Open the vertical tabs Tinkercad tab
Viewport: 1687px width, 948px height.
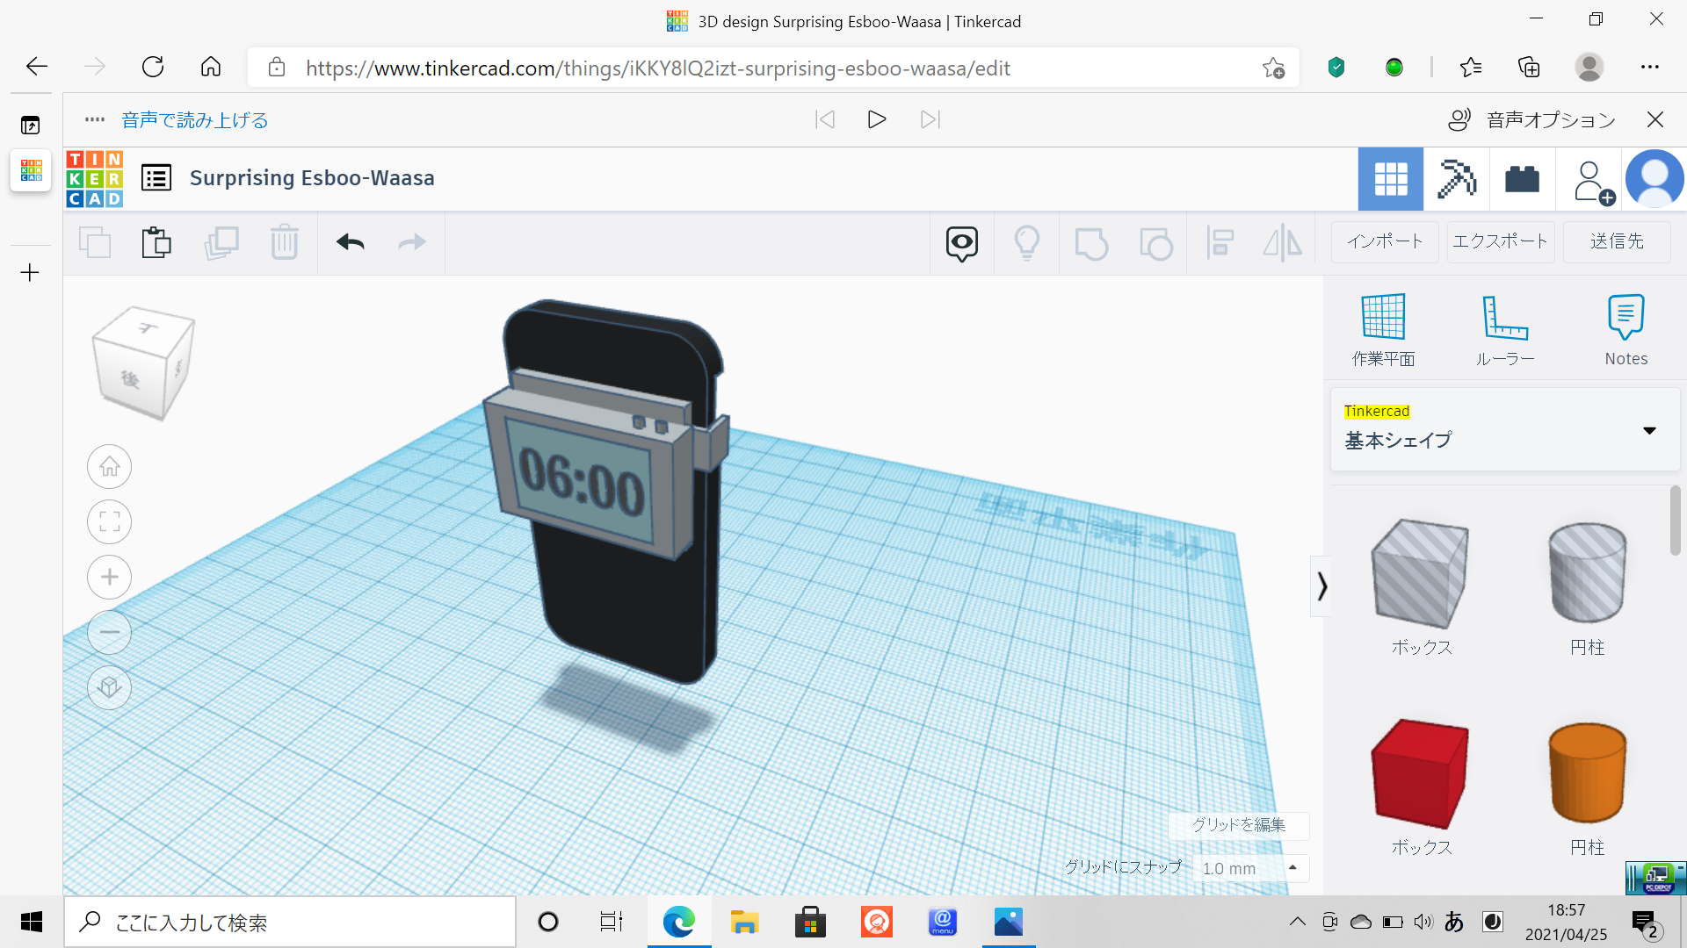[x=31, y=169]
